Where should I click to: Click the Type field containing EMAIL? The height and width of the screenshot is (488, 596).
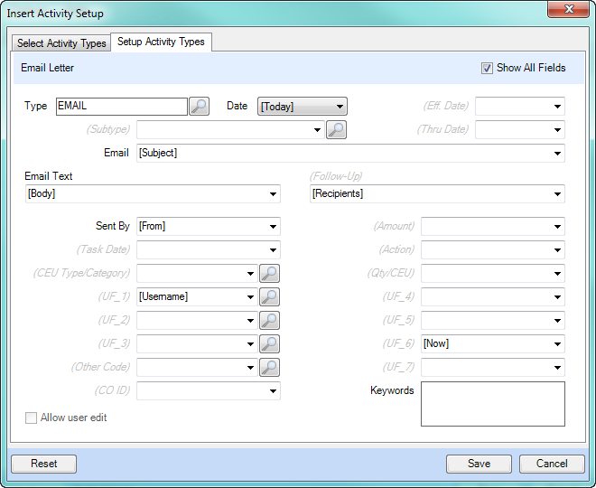pyautogui.click(x=121, y=107)
